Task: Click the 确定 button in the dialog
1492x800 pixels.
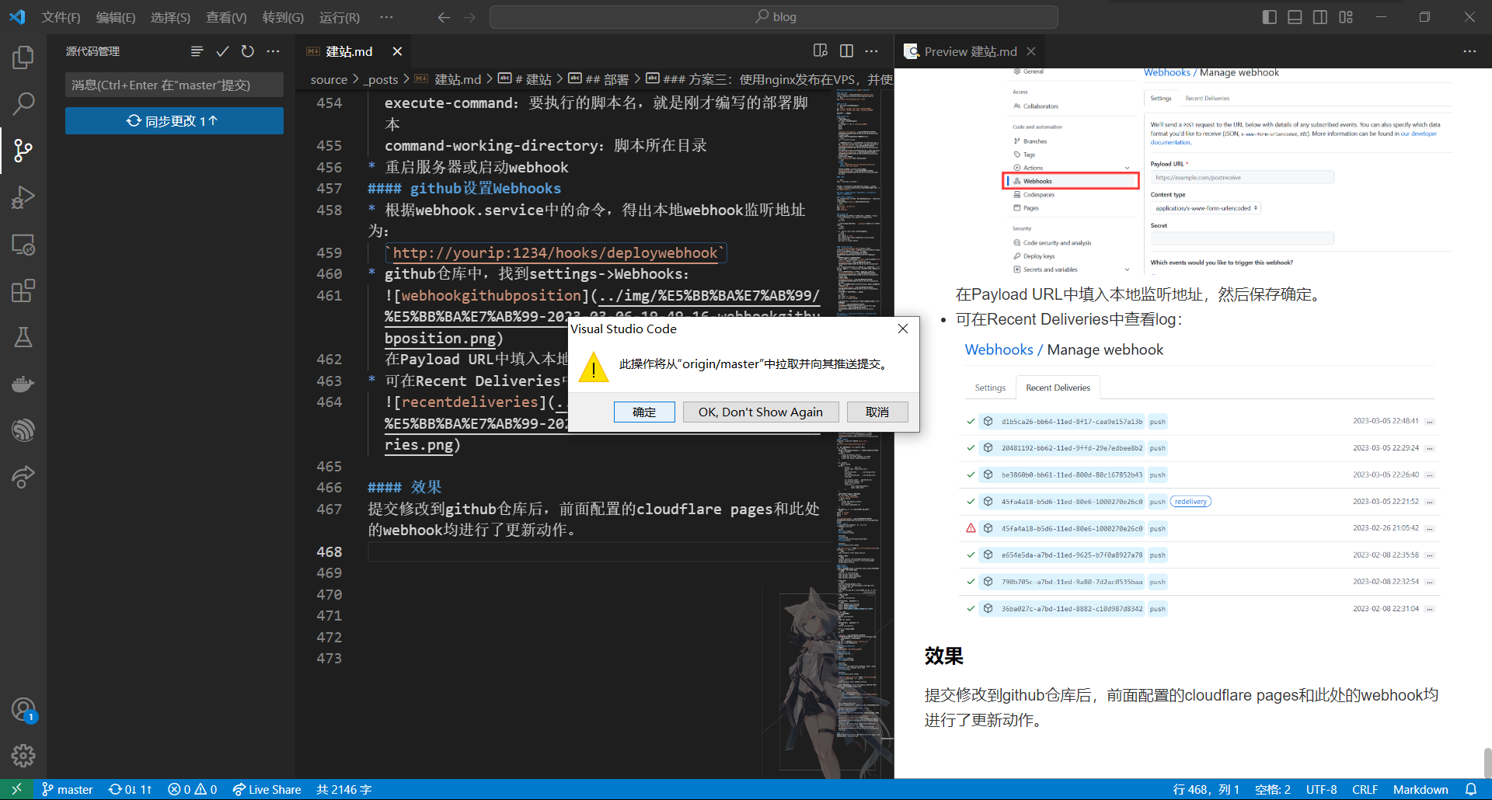Action: pos(643,412)
